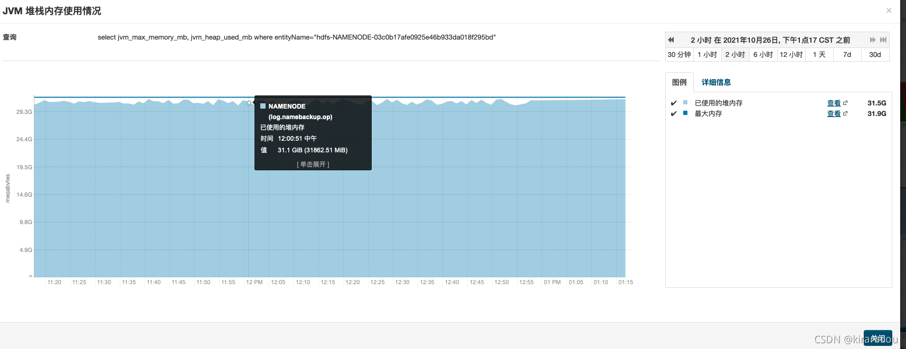
Task: Switch to the 图例 tab
Action: point(680,82)
